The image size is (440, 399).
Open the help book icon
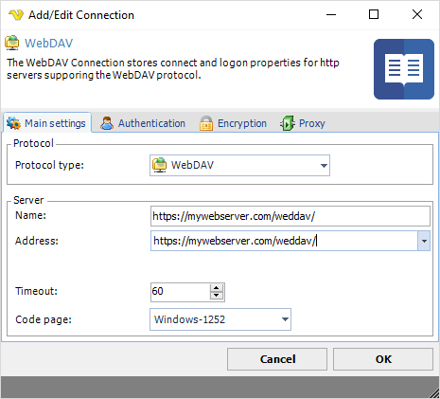(404, 69)
